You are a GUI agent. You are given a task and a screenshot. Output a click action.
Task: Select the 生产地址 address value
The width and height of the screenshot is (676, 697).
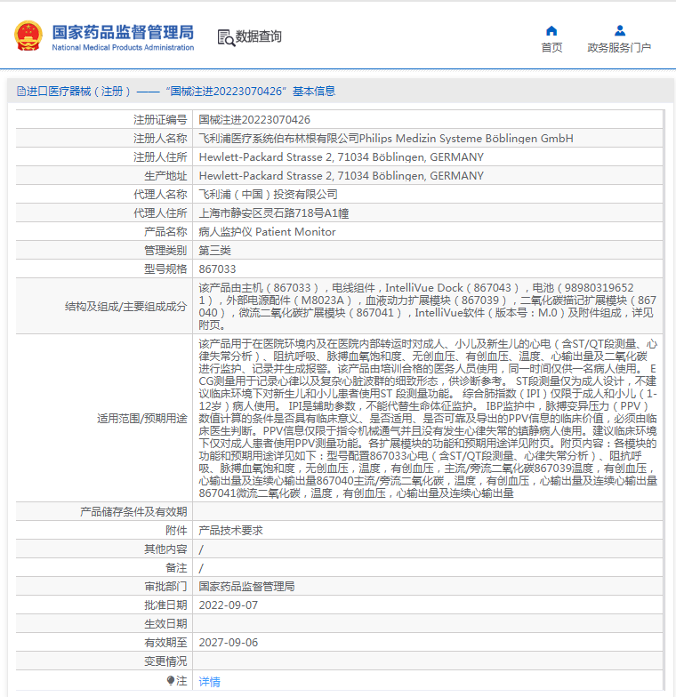[x=342, y=176]
